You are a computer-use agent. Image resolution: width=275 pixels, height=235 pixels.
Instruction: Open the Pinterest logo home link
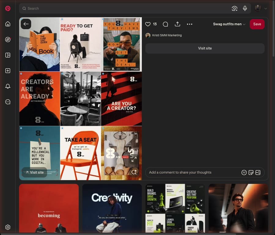pyautogui.click(x=8, y=9)
